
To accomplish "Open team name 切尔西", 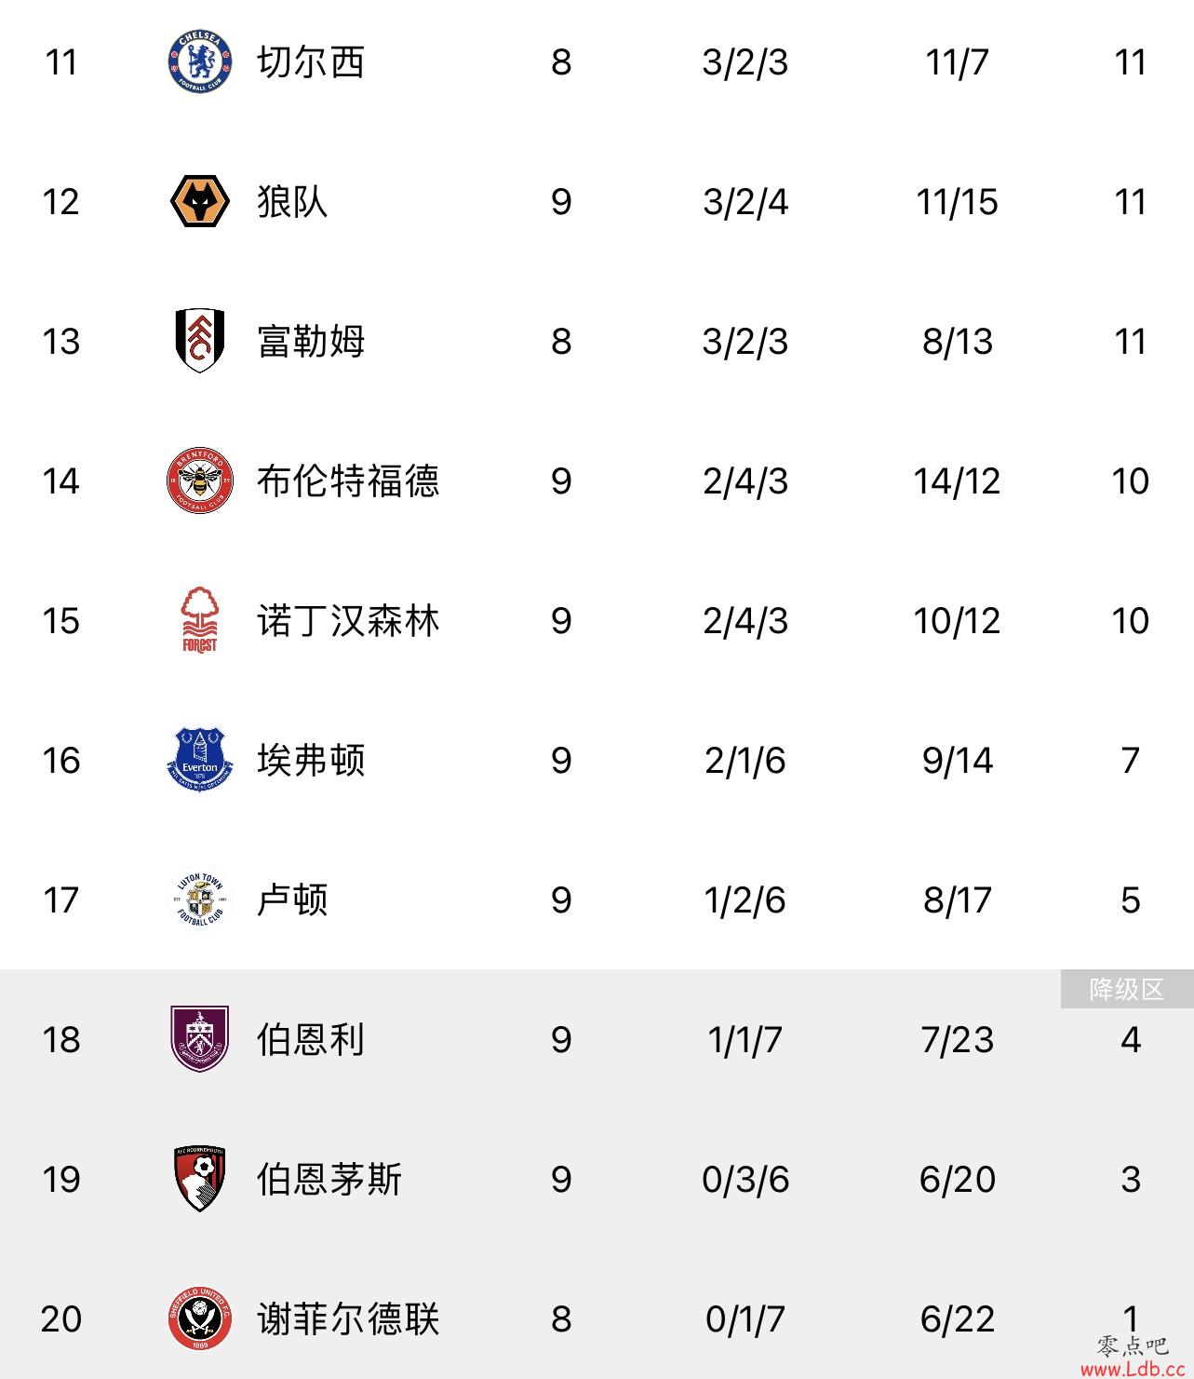I will 311,62.
